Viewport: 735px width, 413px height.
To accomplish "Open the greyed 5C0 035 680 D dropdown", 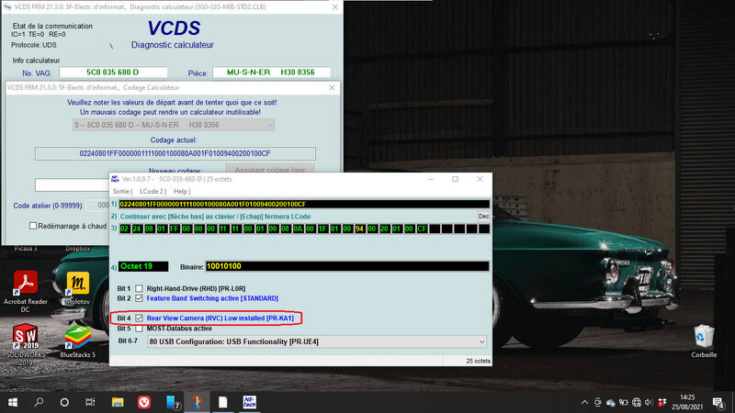I will (174, 125).
